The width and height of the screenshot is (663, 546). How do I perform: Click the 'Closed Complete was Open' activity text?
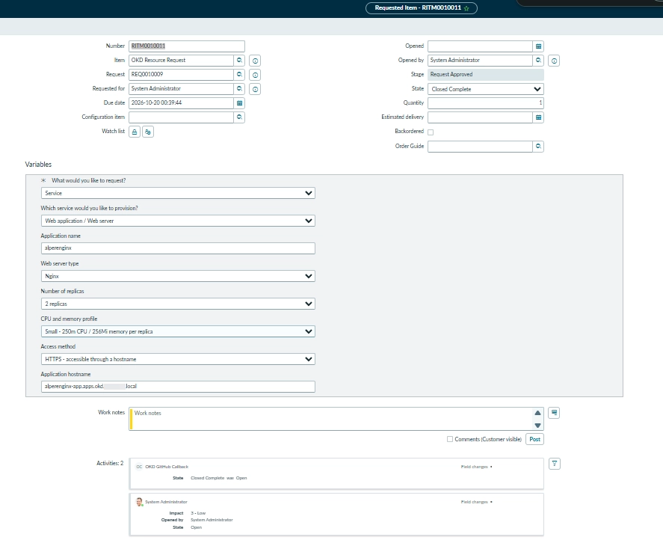(218, 478)
